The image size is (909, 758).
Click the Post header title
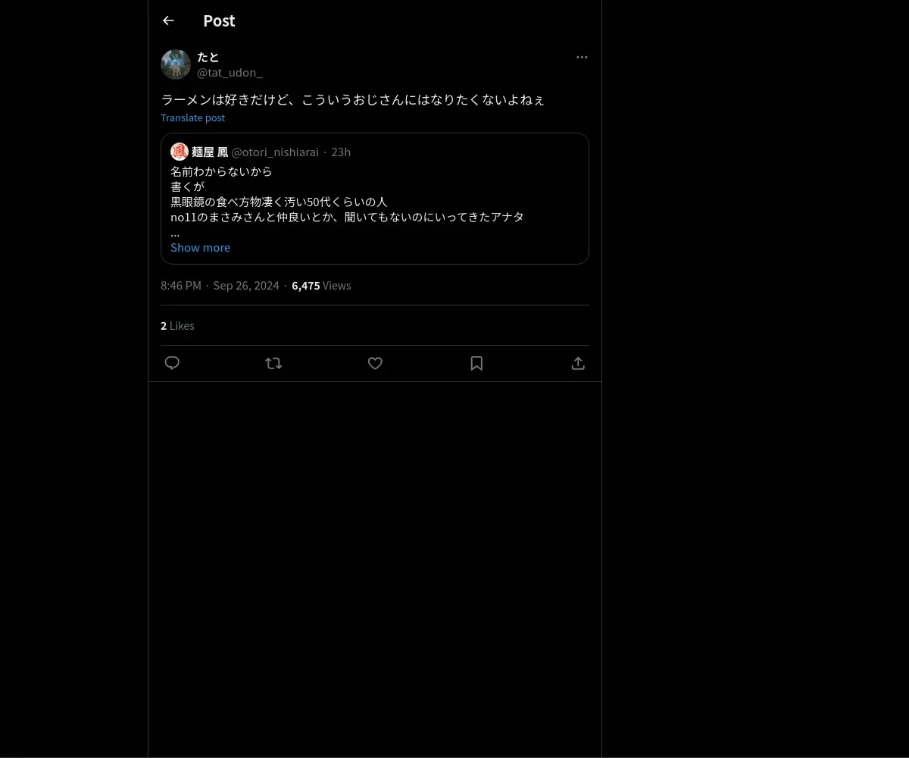point(219,21)
